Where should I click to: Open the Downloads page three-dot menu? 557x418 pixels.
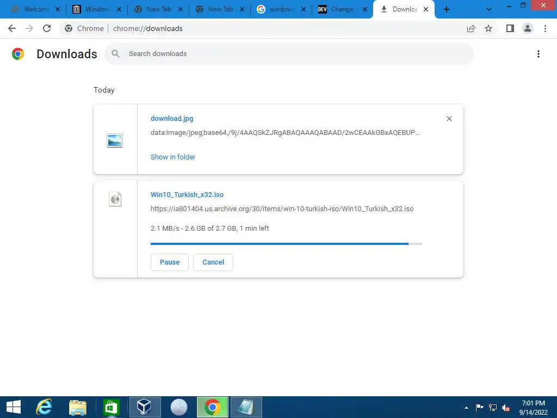pos(539,54)
